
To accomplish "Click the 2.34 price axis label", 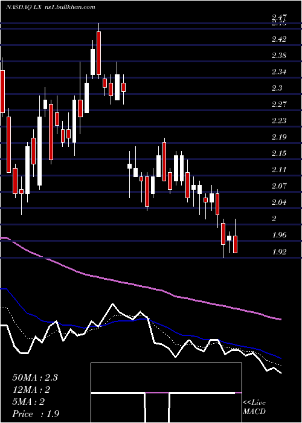I will point(279,72).
